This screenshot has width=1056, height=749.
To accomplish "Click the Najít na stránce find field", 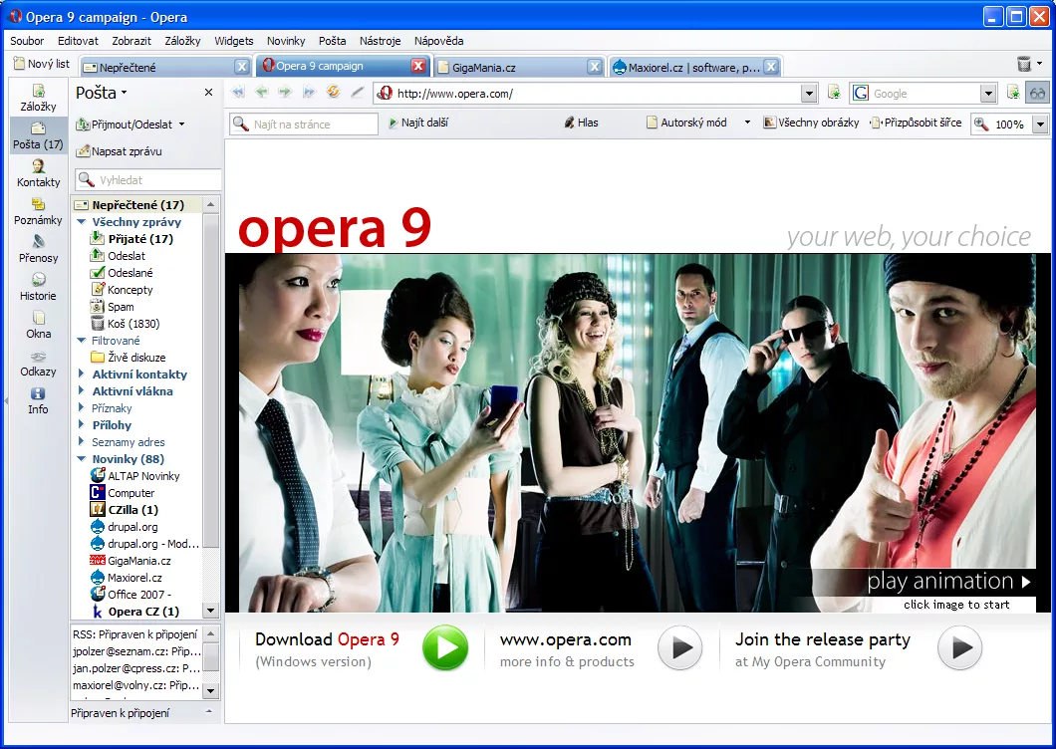I will [305, 124].
